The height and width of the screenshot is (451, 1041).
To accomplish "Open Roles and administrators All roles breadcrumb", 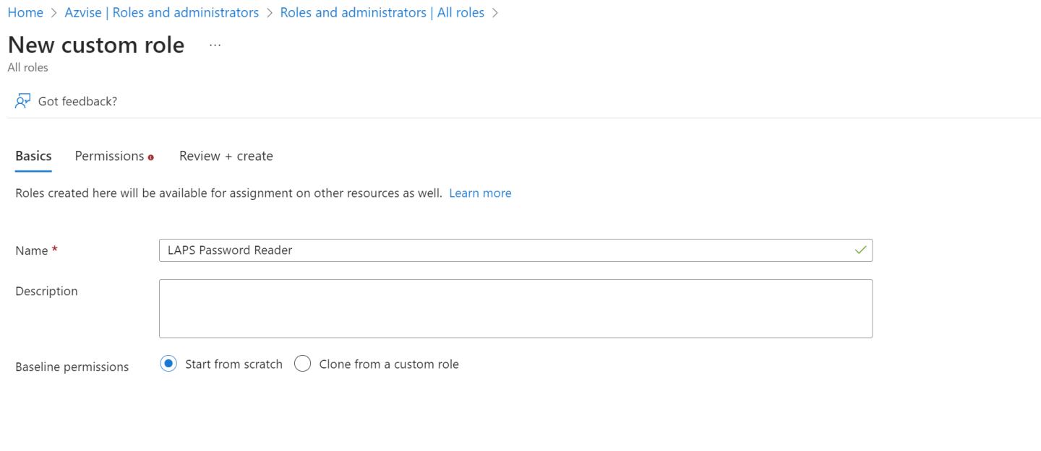I will point(382,13).
